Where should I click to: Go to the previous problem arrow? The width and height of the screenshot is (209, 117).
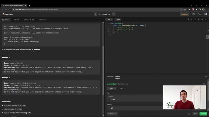point(95,14)
